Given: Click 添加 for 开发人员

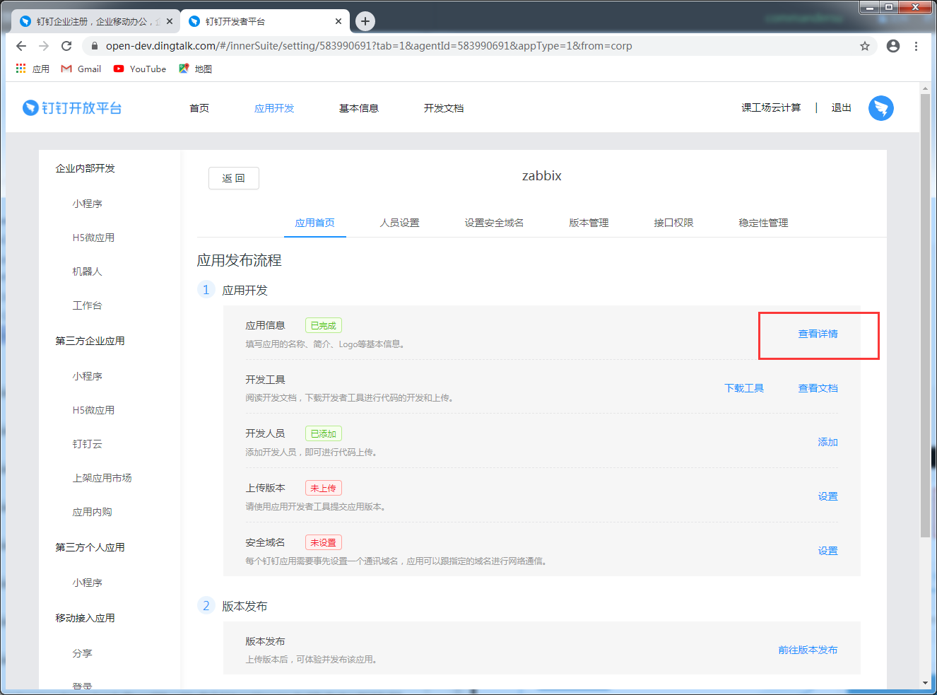Looking at the screenshot, I should pyautogui.click(x=828, y=442).
